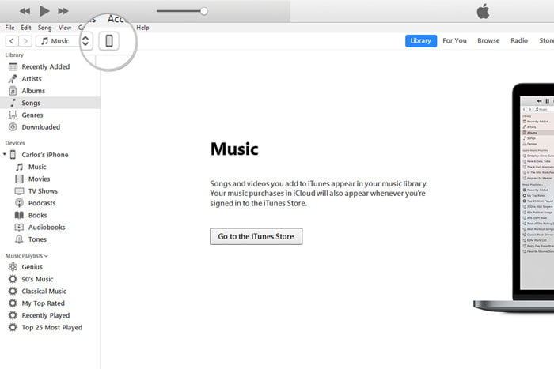Viewport: 554px width, 369px height.
Task: Click the My Top Rated gear icon
Action: [13, 303]
